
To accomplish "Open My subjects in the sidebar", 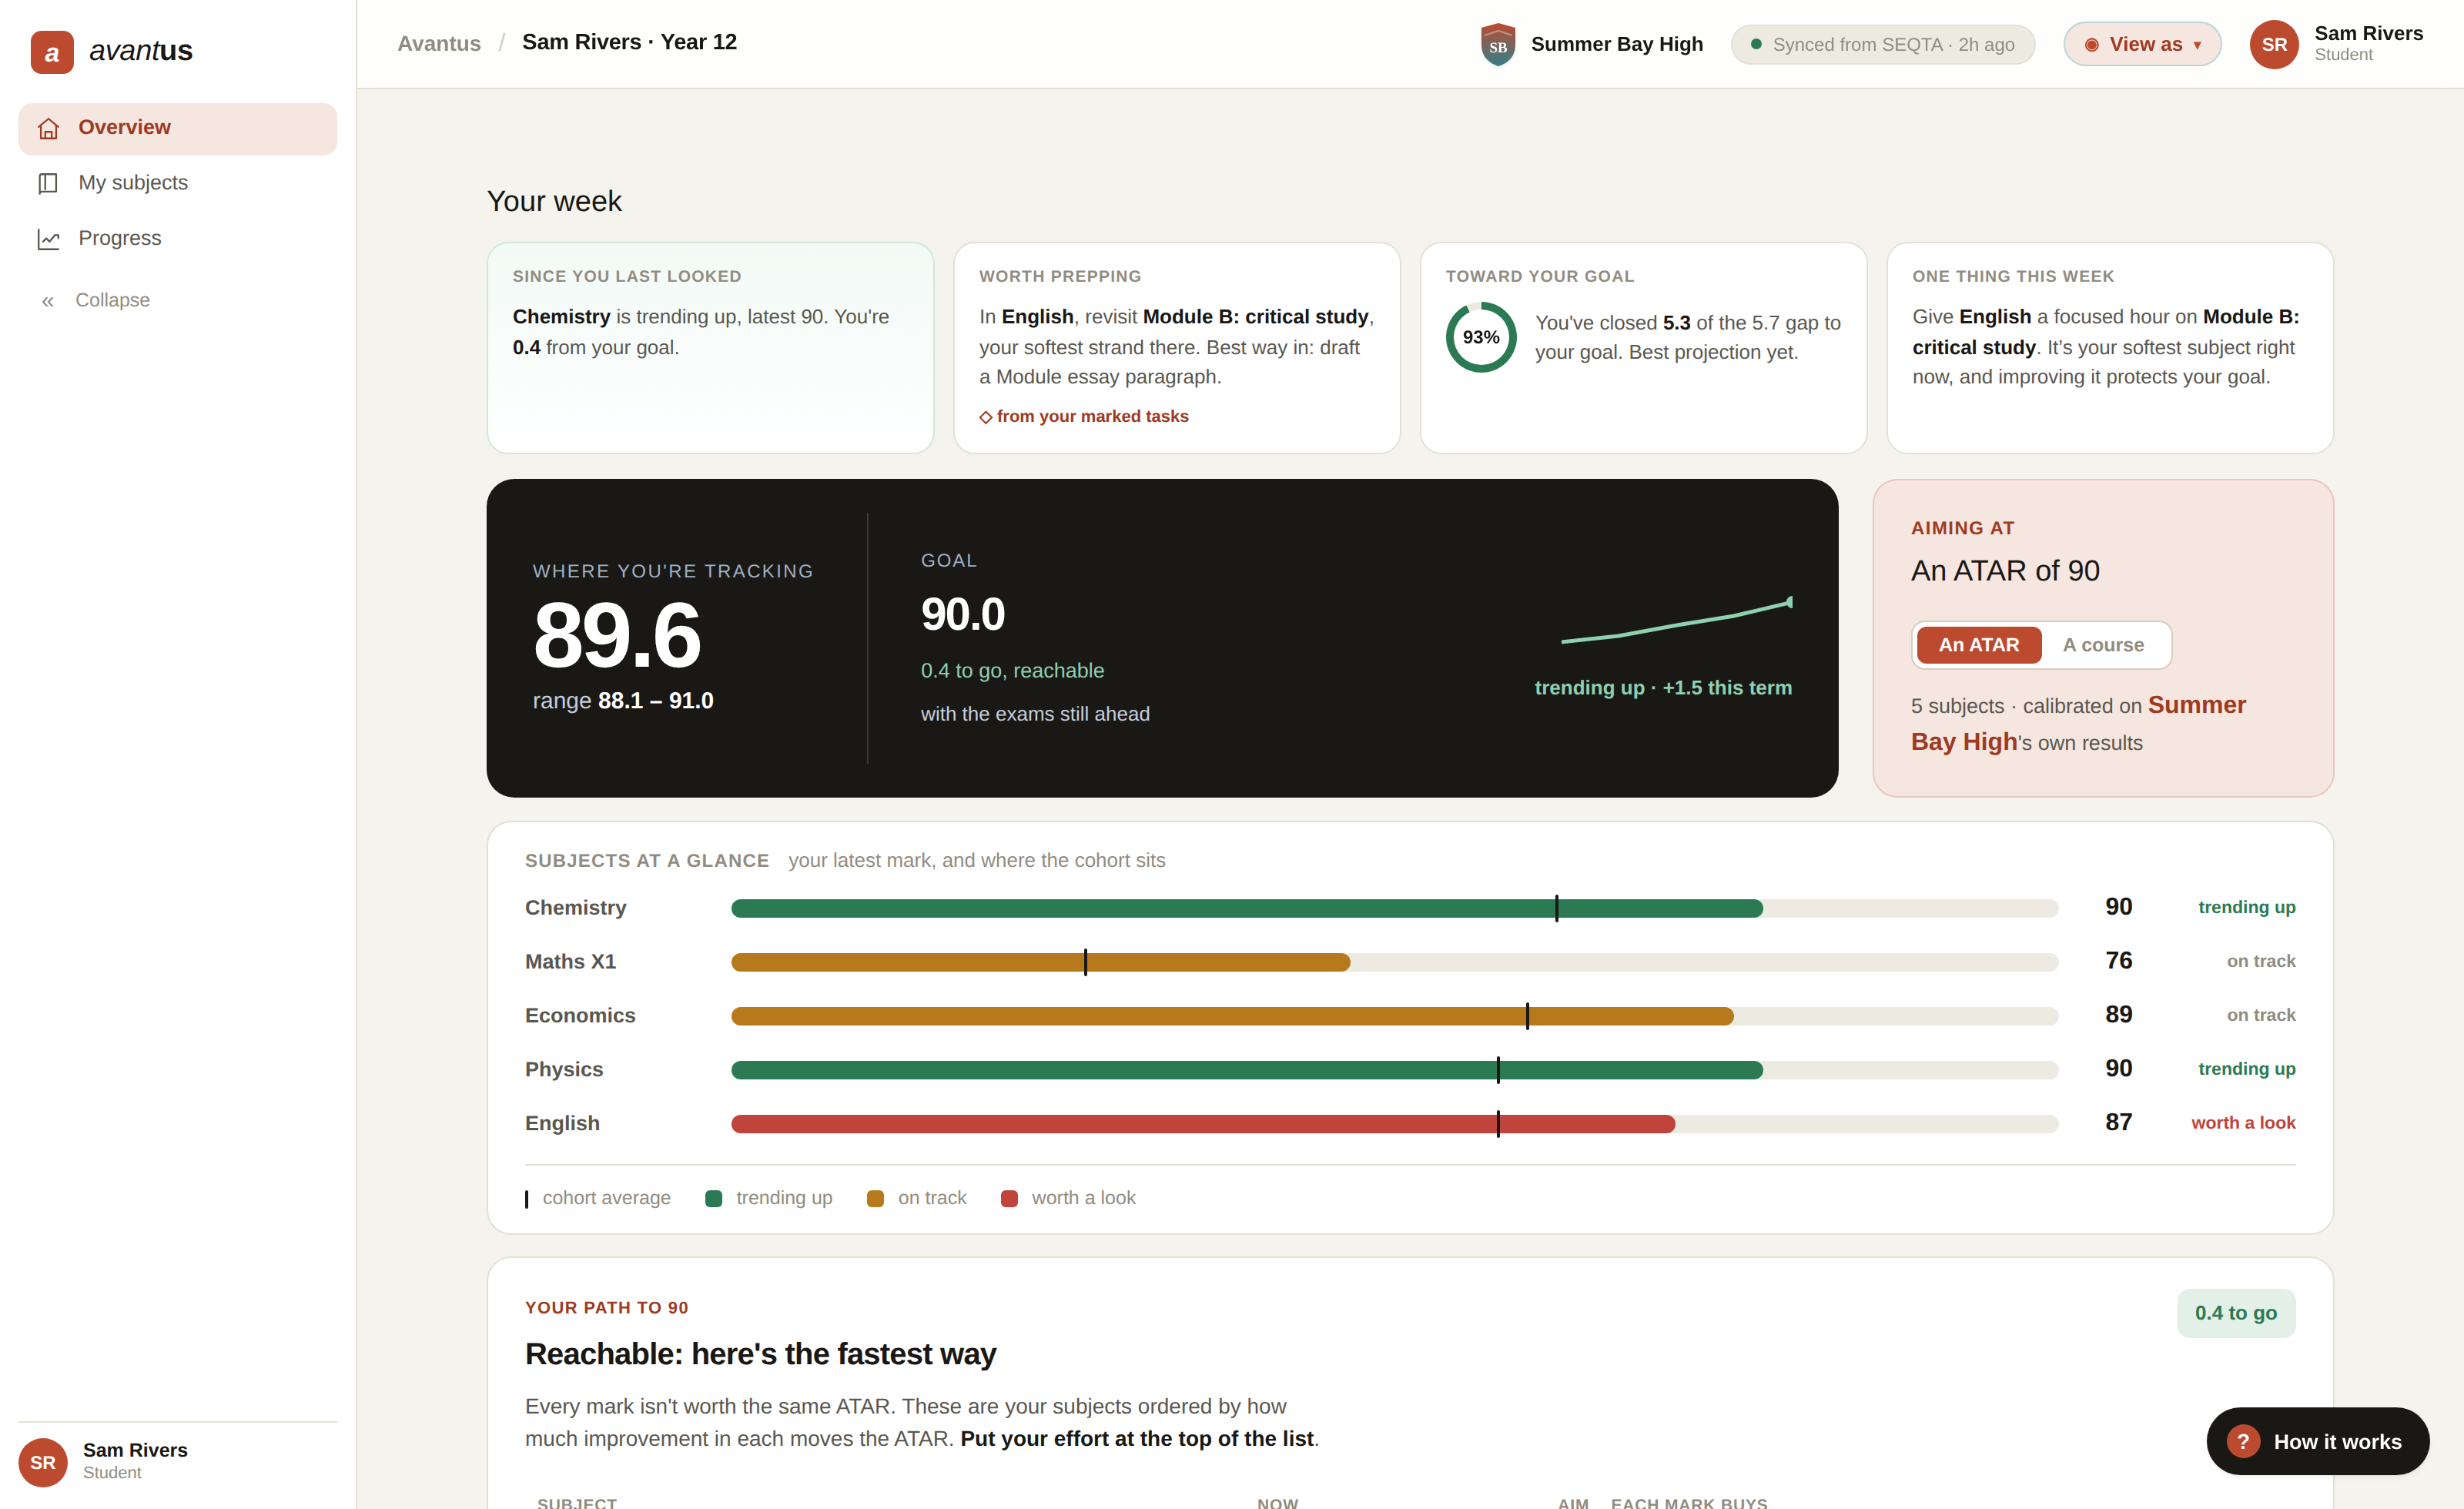I will click(177, 183).
